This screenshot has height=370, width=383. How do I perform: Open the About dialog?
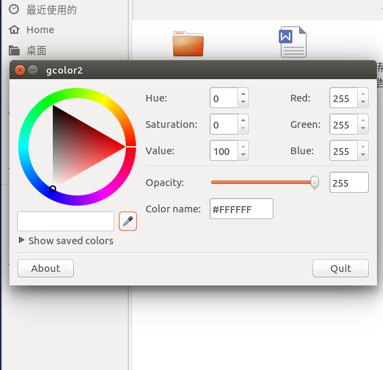click(45, 268)
